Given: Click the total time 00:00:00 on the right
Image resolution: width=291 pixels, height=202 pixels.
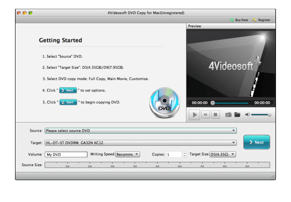Looking at the screenshot, I should tap(262, 103).
